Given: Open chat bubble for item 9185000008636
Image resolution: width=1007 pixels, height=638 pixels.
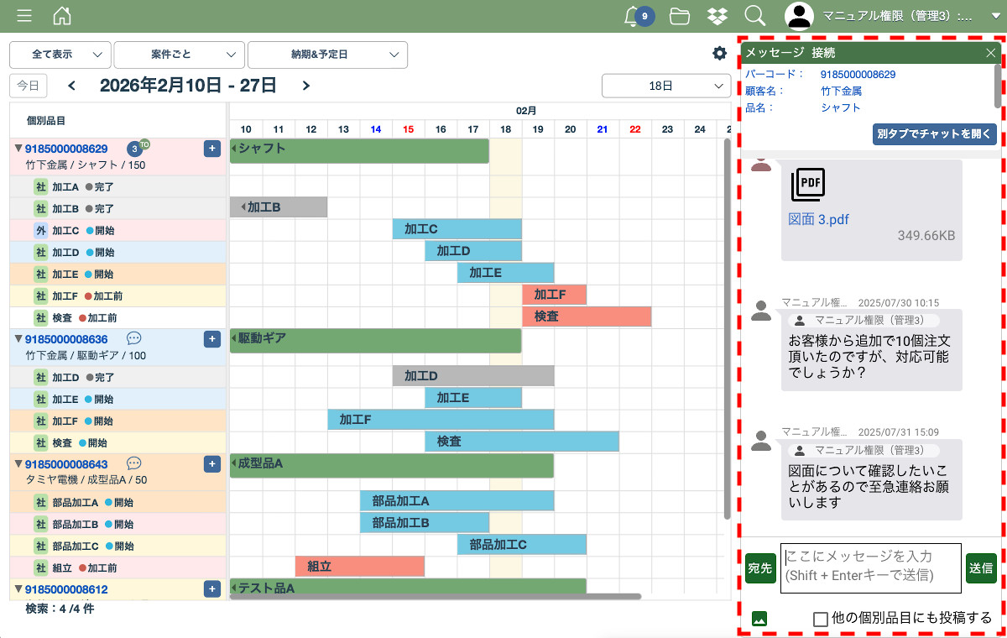Looking at the screenshot, I should 133,338.
